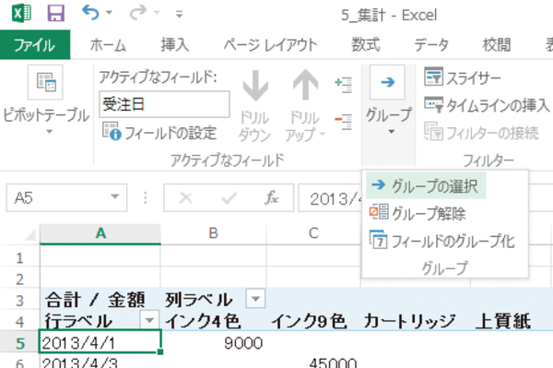Choose グループ解除 from the menu
Viewport: 553px width, 368px height.
tap(418, 213)
